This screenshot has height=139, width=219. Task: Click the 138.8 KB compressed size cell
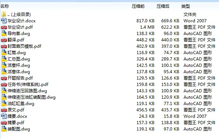click(x=170, y=122)
